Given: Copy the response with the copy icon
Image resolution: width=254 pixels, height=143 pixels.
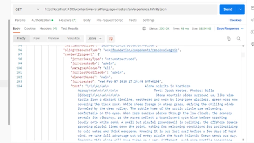Looking at the screenshot, I should pos(228,38).
